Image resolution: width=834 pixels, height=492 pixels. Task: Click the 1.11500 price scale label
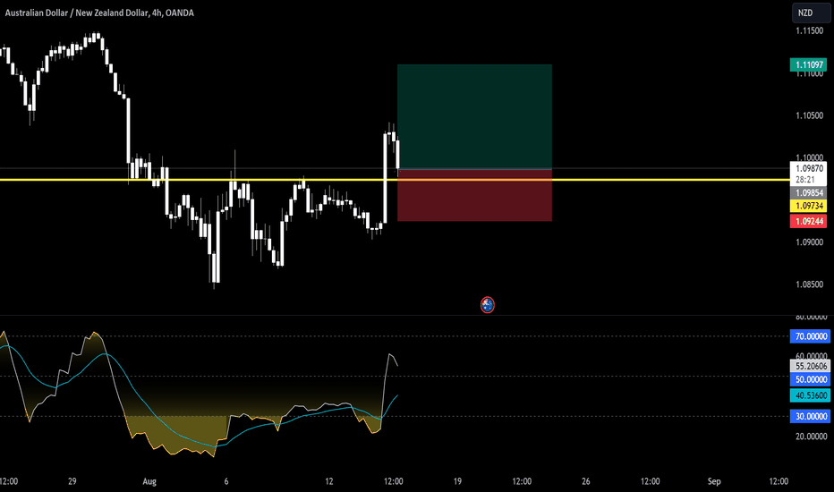pos(810,30)
